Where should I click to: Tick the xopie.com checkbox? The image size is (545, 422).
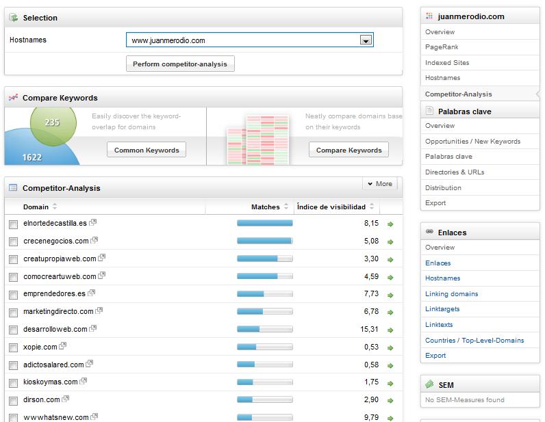coord(13,347)
